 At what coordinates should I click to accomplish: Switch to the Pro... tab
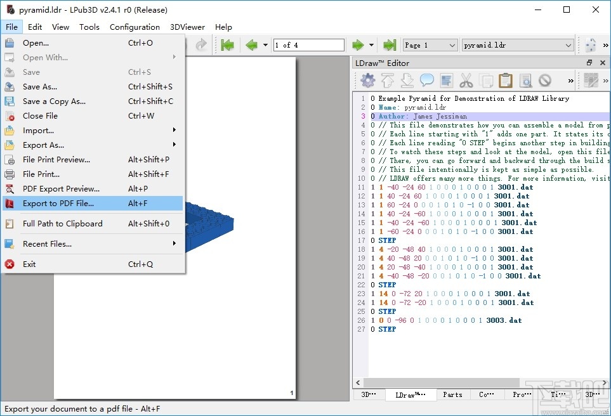tap(522, 394)
